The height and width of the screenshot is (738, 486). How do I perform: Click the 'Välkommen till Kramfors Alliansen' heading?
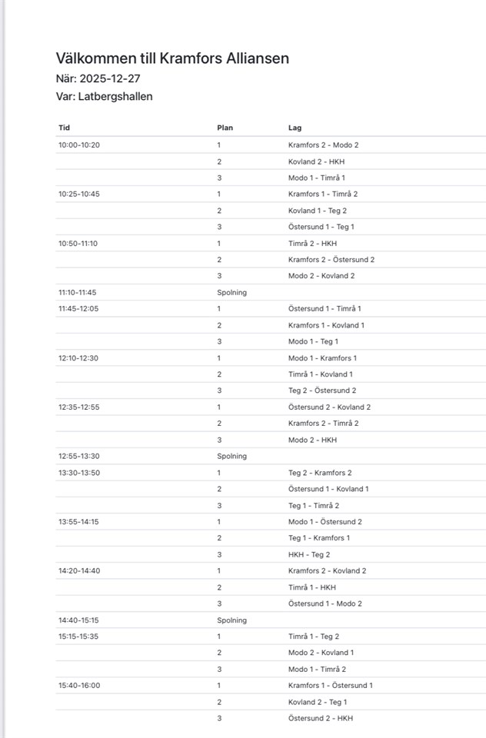[x=172, y=58]
